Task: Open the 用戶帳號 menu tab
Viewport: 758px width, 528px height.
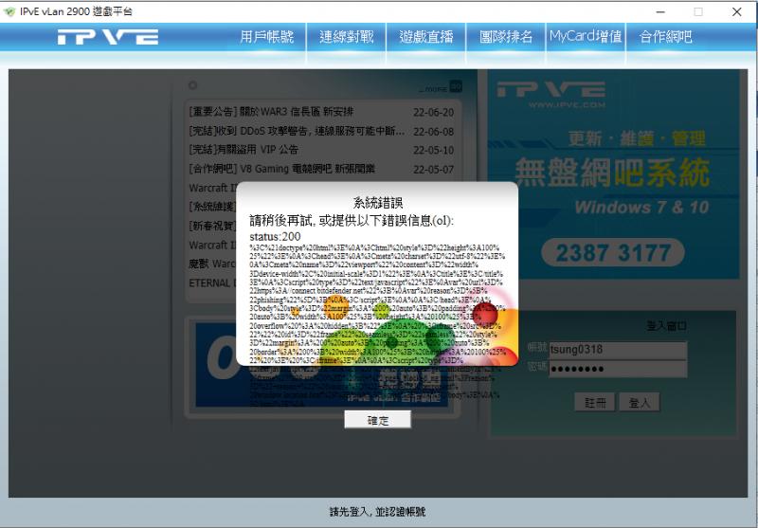Action: 267,37
